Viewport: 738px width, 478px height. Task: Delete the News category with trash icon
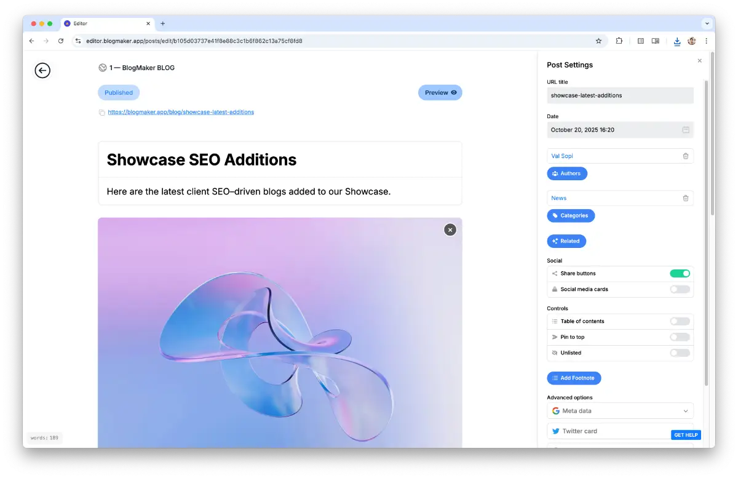685,198
